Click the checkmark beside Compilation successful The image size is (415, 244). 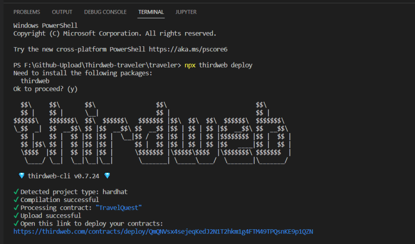16,200
